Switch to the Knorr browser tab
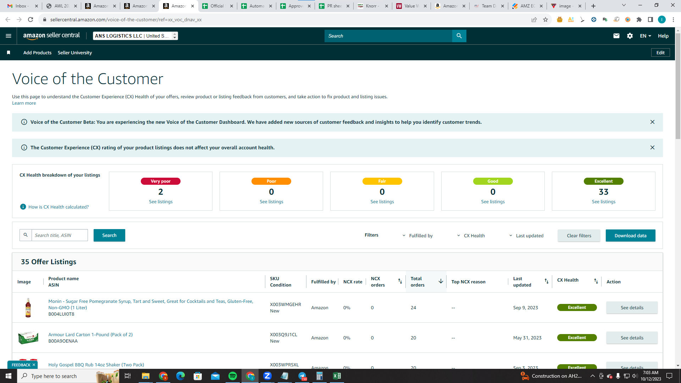The height and width of the screenshot is (383, 681). [373, 6]
